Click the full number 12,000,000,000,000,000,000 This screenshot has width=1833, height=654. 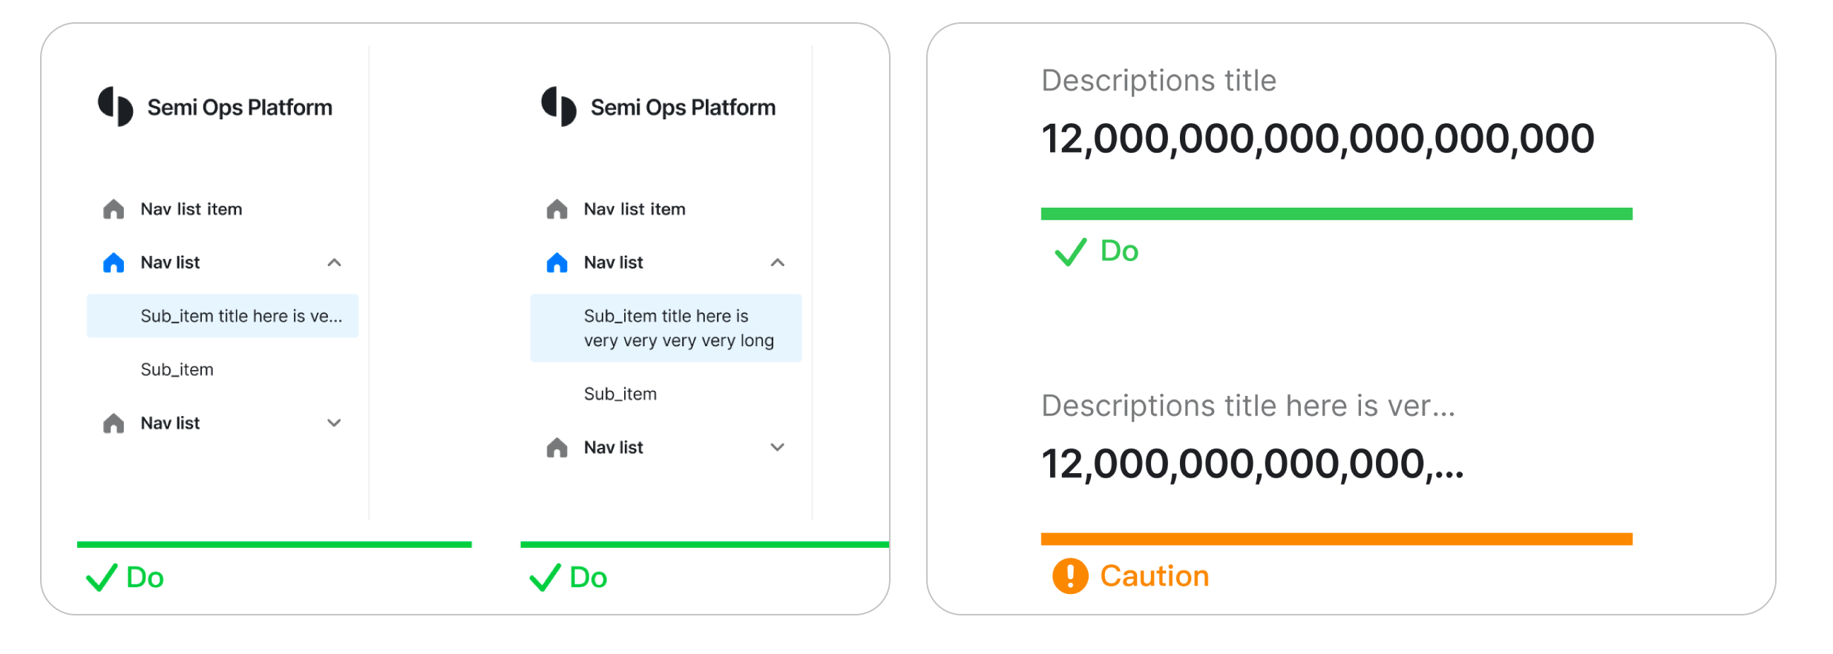click(x=1317, y=139)
